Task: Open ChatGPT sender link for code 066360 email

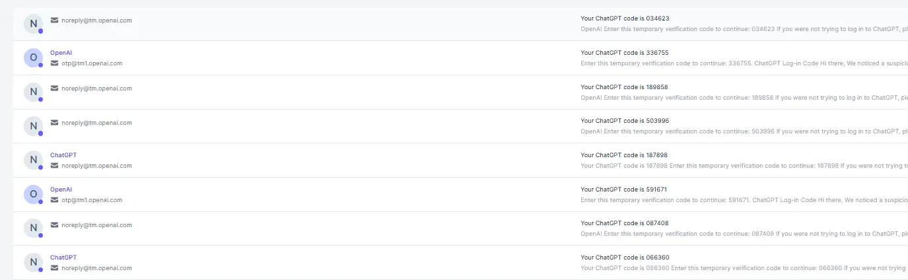Action: pyautogui.click(x=63, y=258)
